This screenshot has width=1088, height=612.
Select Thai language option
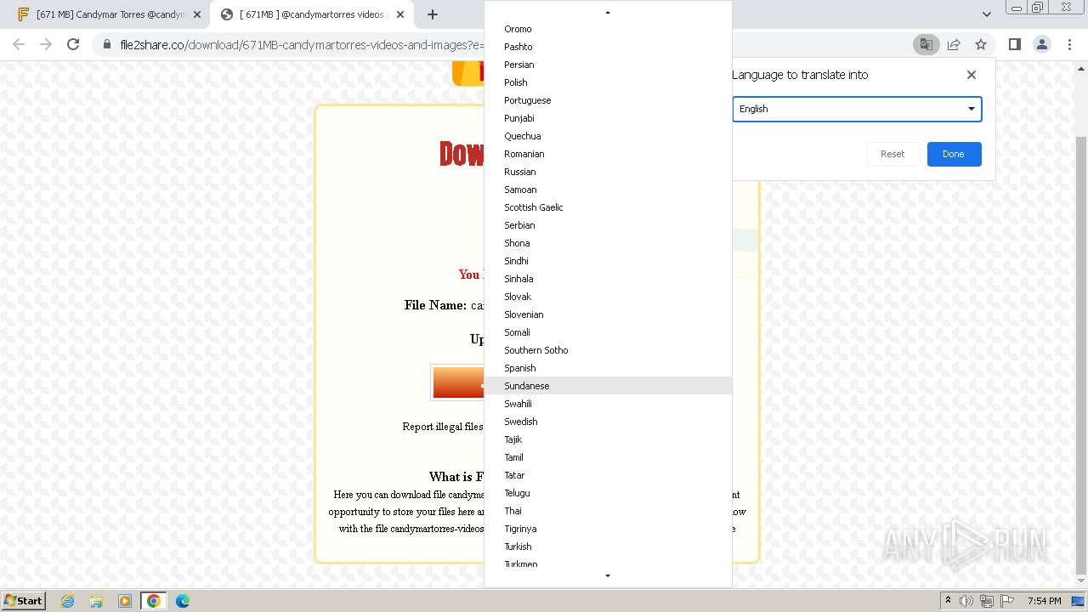coord(608,511)
